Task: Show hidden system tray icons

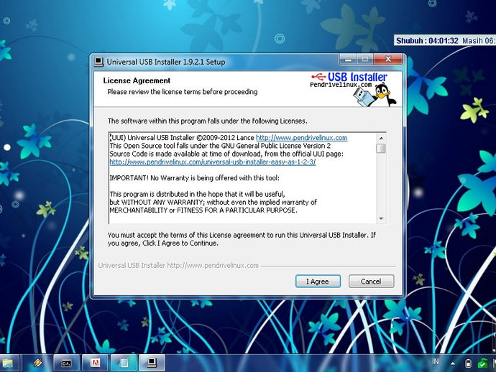Action: tap(453, 364)
